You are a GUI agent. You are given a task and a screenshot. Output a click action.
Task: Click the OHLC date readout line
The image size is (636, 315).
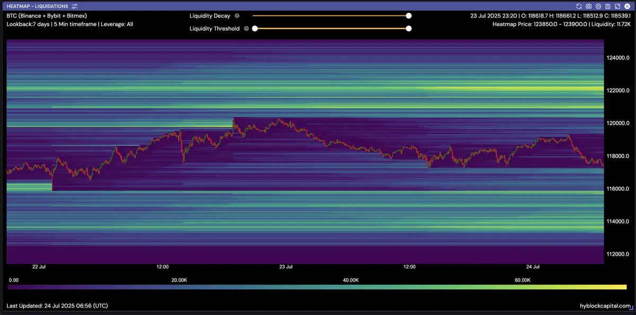(x=551, y=16)
